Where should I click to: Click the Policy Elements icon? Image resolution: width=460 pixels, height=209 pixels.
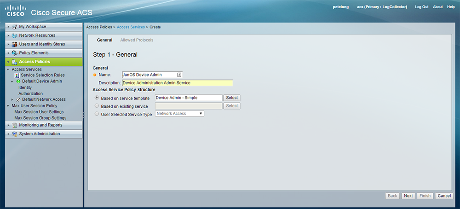(14, 53)
